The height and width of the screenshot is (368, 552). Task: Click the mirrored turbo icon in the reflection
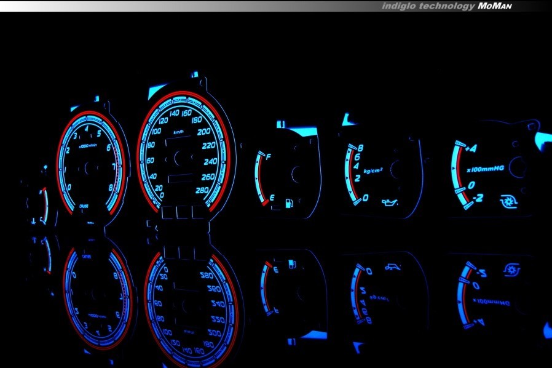(511, 270)
